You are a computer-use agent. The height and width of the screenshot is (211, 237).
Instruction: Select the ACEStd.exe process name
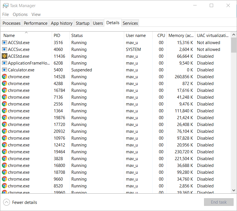pos(18,56)
